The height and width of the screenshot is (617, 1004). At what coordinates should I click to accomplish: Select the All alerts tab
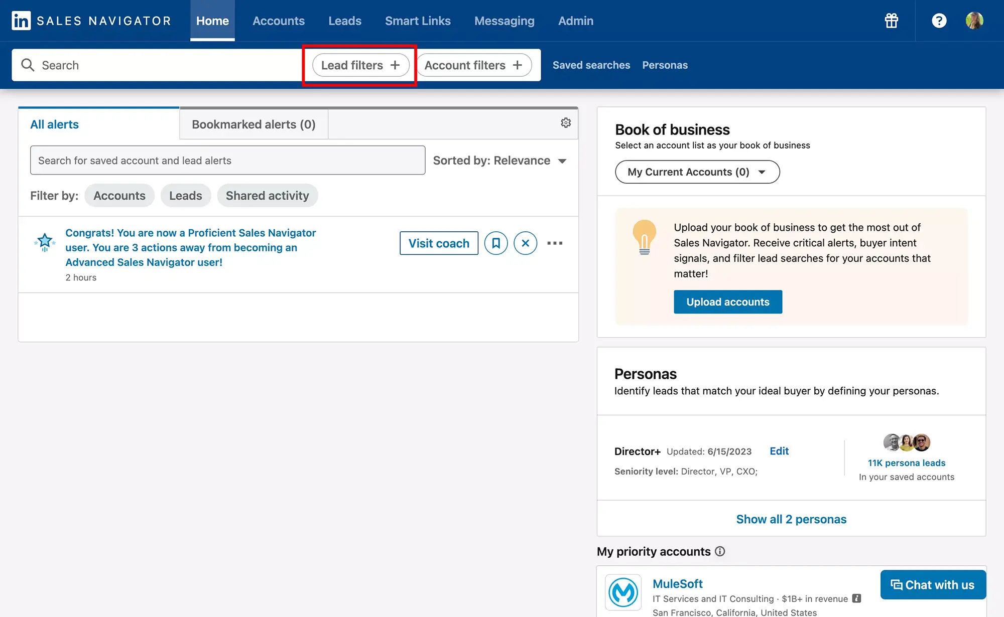[55, 123]
